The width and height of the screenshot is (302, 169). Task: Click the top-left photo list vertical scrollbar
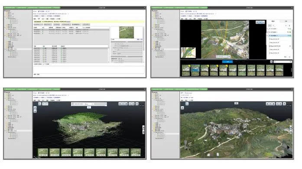tap(109, 54)
